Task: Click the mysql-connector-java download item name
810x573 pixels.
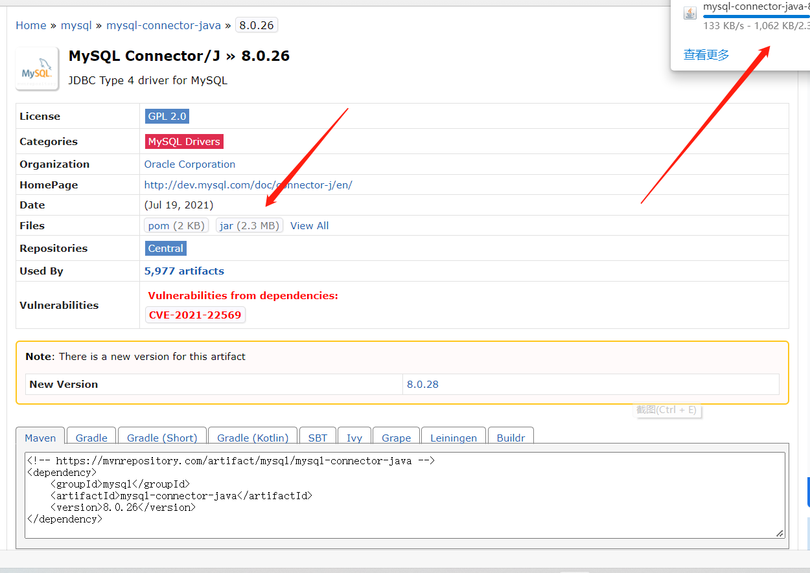Action: pos(756,6)
